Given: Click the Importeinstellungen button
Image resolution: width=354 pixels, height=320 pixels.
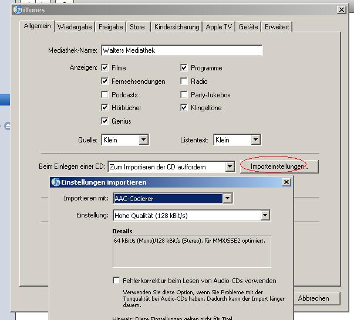Looking at the screenshot, I should pos(278,167).
